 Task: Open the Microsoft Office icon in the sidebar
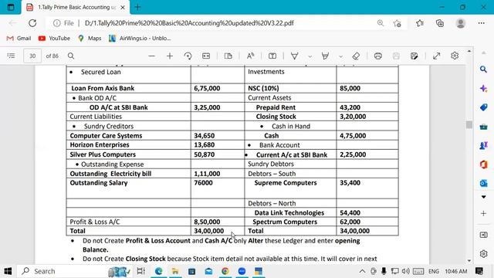[484, 164]
